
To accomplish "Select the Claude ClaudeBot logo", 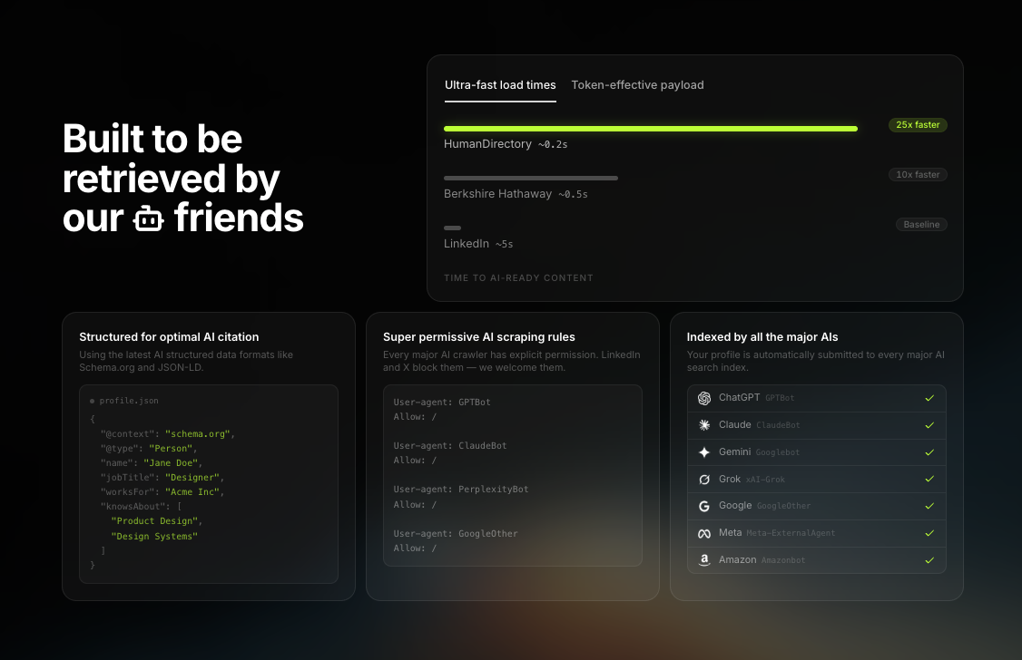I will point(703,425).
